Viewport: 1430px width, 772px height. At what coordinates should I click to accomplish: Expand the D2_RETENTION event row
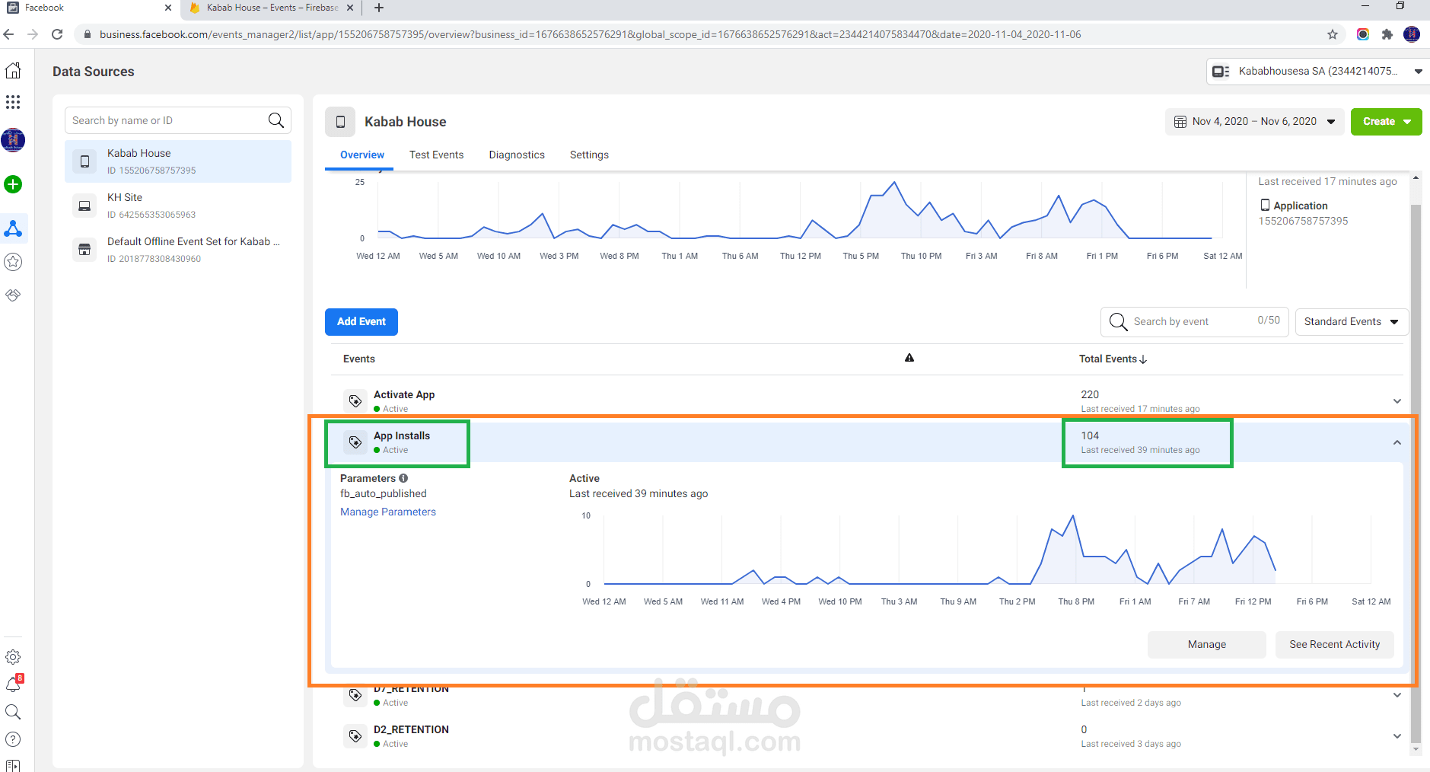click(1397, 736)
